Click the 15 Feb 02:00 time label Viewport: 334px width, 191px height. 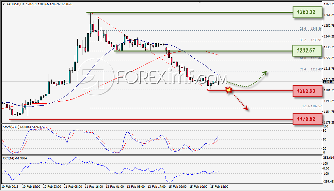coord(177,187)
